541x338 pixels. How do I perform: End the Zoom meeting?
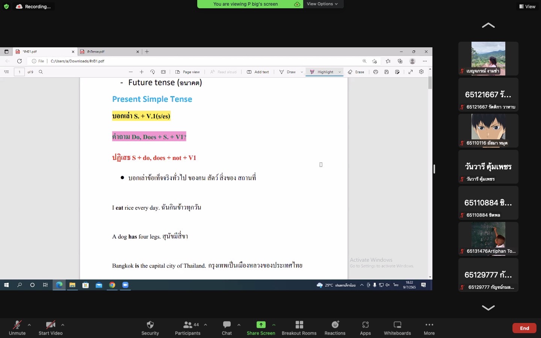point(524,328)
